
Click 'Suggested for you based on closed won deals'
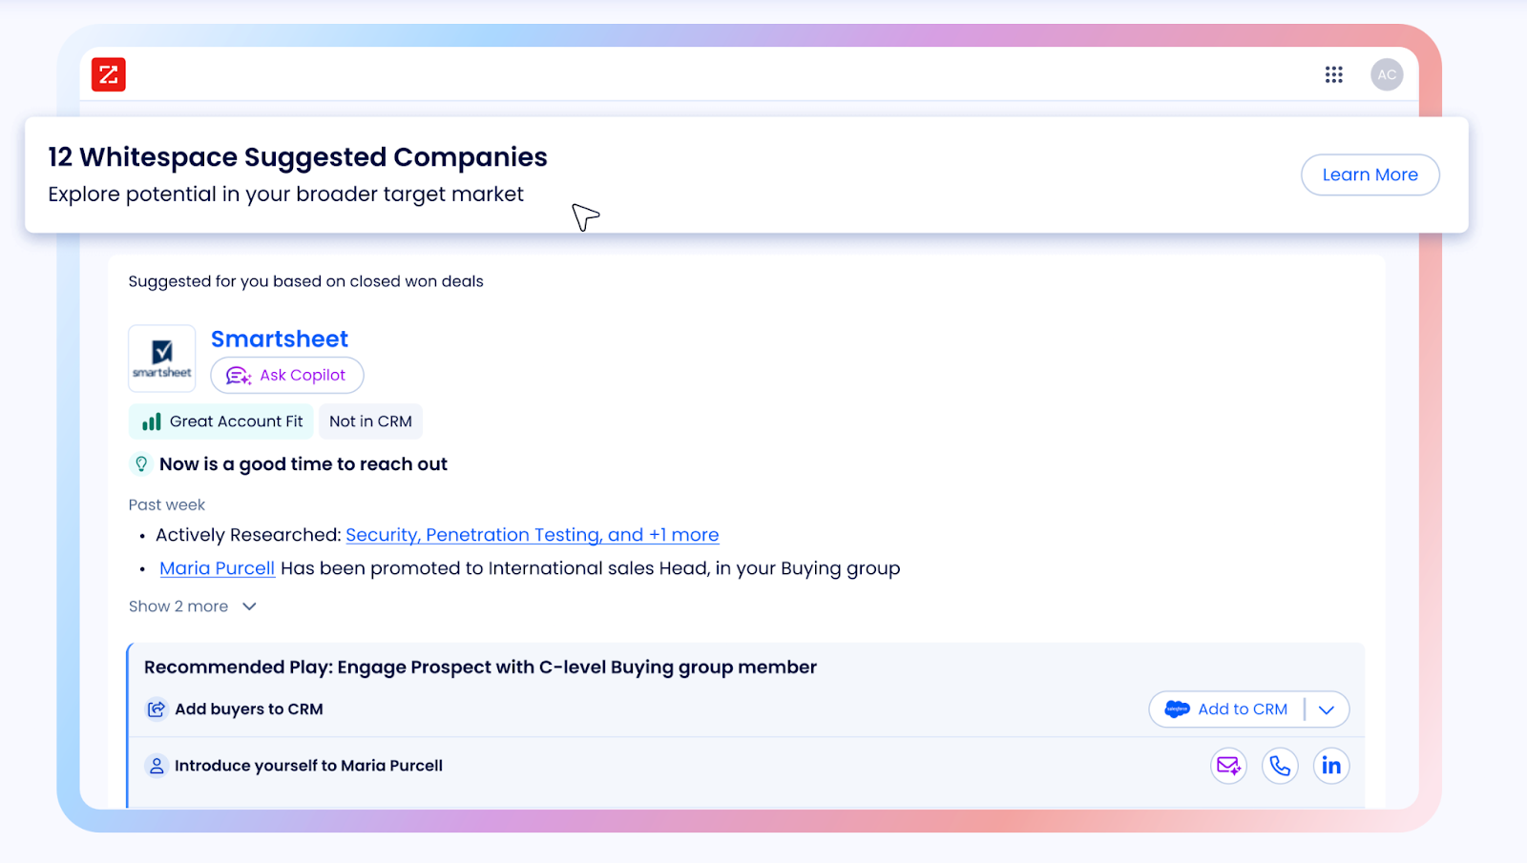pos(306,281)
